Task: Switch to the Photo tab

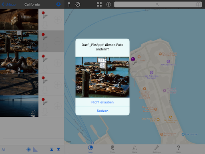Action: 113,149
